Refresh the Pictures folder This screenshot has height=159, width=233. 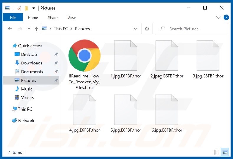147,29
